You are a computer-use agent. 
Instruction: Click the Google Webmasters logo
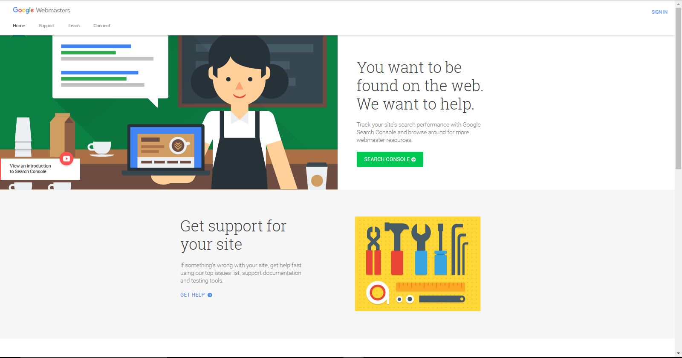[41, 10]
